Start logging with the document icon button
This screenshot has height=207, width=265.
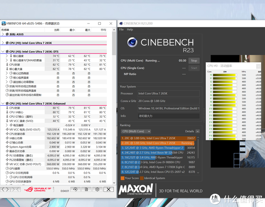tap(87, 189)
